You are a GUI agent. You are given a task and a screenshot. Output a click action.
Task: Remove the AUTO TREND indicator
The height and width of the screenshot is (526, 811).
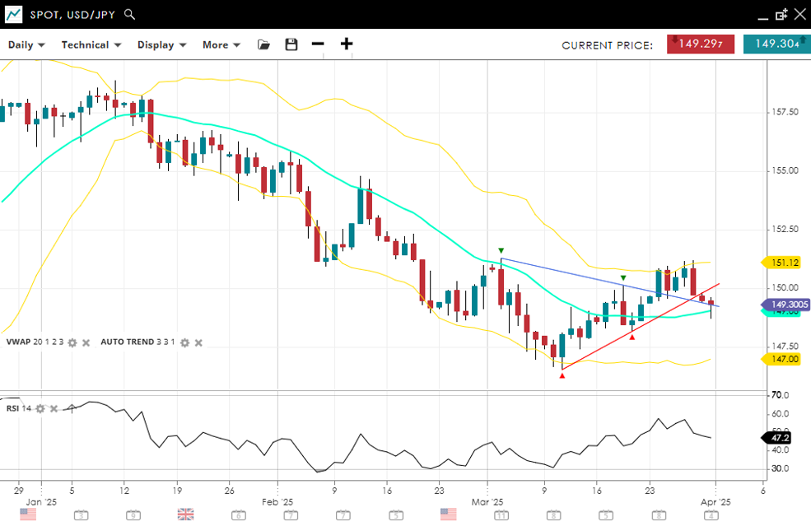click(198, 342)
